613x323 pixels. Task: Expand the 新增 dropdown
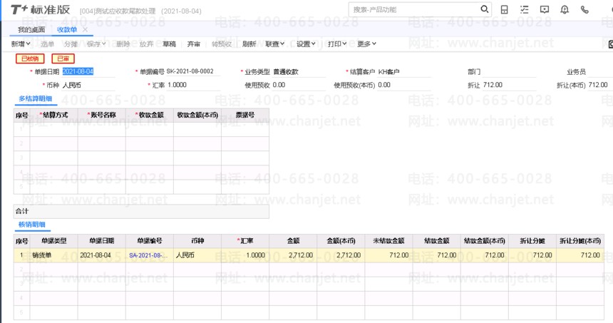pyautogui.click(x=21, y=44)
